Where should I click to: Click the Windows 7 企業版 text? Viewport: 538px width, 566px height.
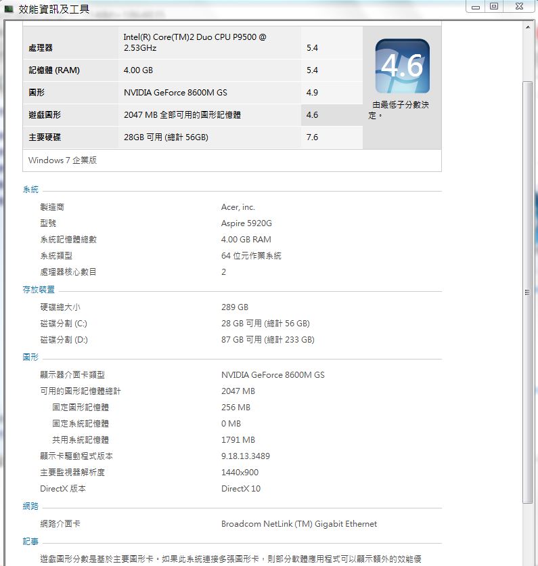click(x=62, y=160)
